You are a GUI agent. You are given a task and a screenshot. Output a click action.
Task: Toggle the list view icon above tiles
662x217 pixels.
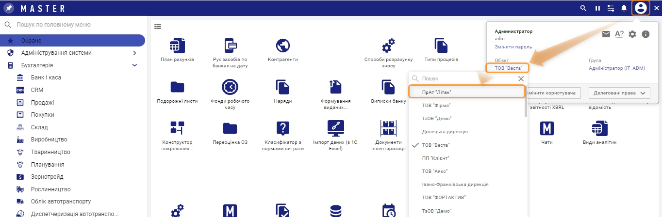[x=158, y=26]
